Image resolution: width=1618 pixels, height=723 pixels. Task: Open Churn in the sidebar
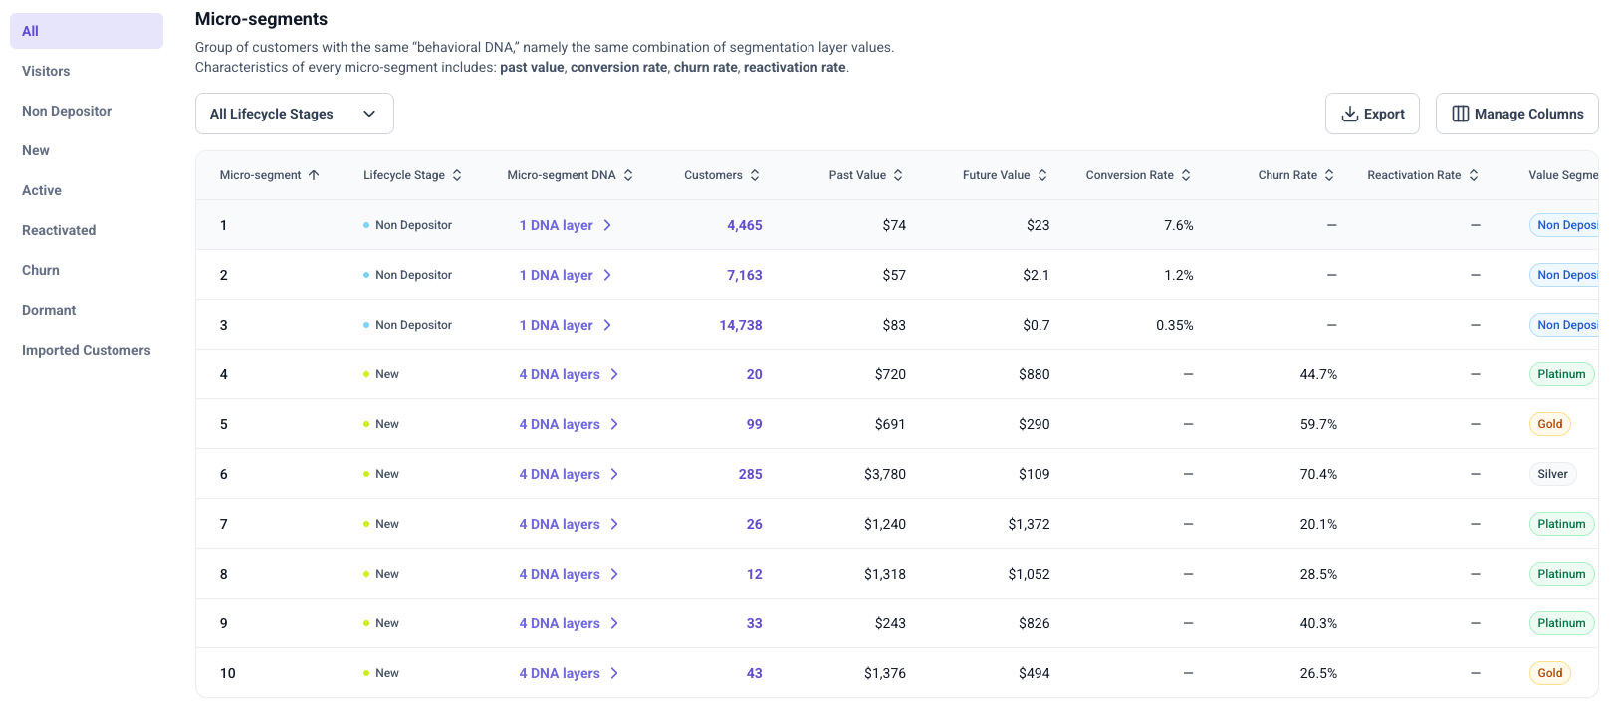(87, 270)
